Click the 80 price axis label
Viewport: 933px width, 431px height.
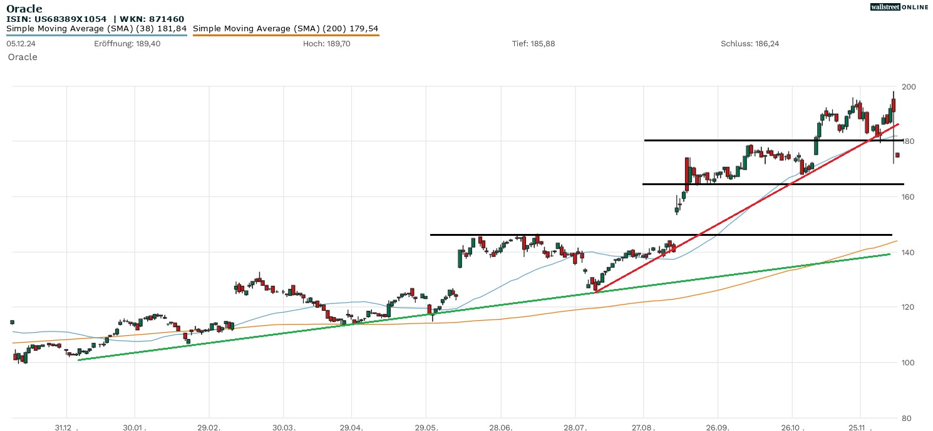[x=905, y=418]
